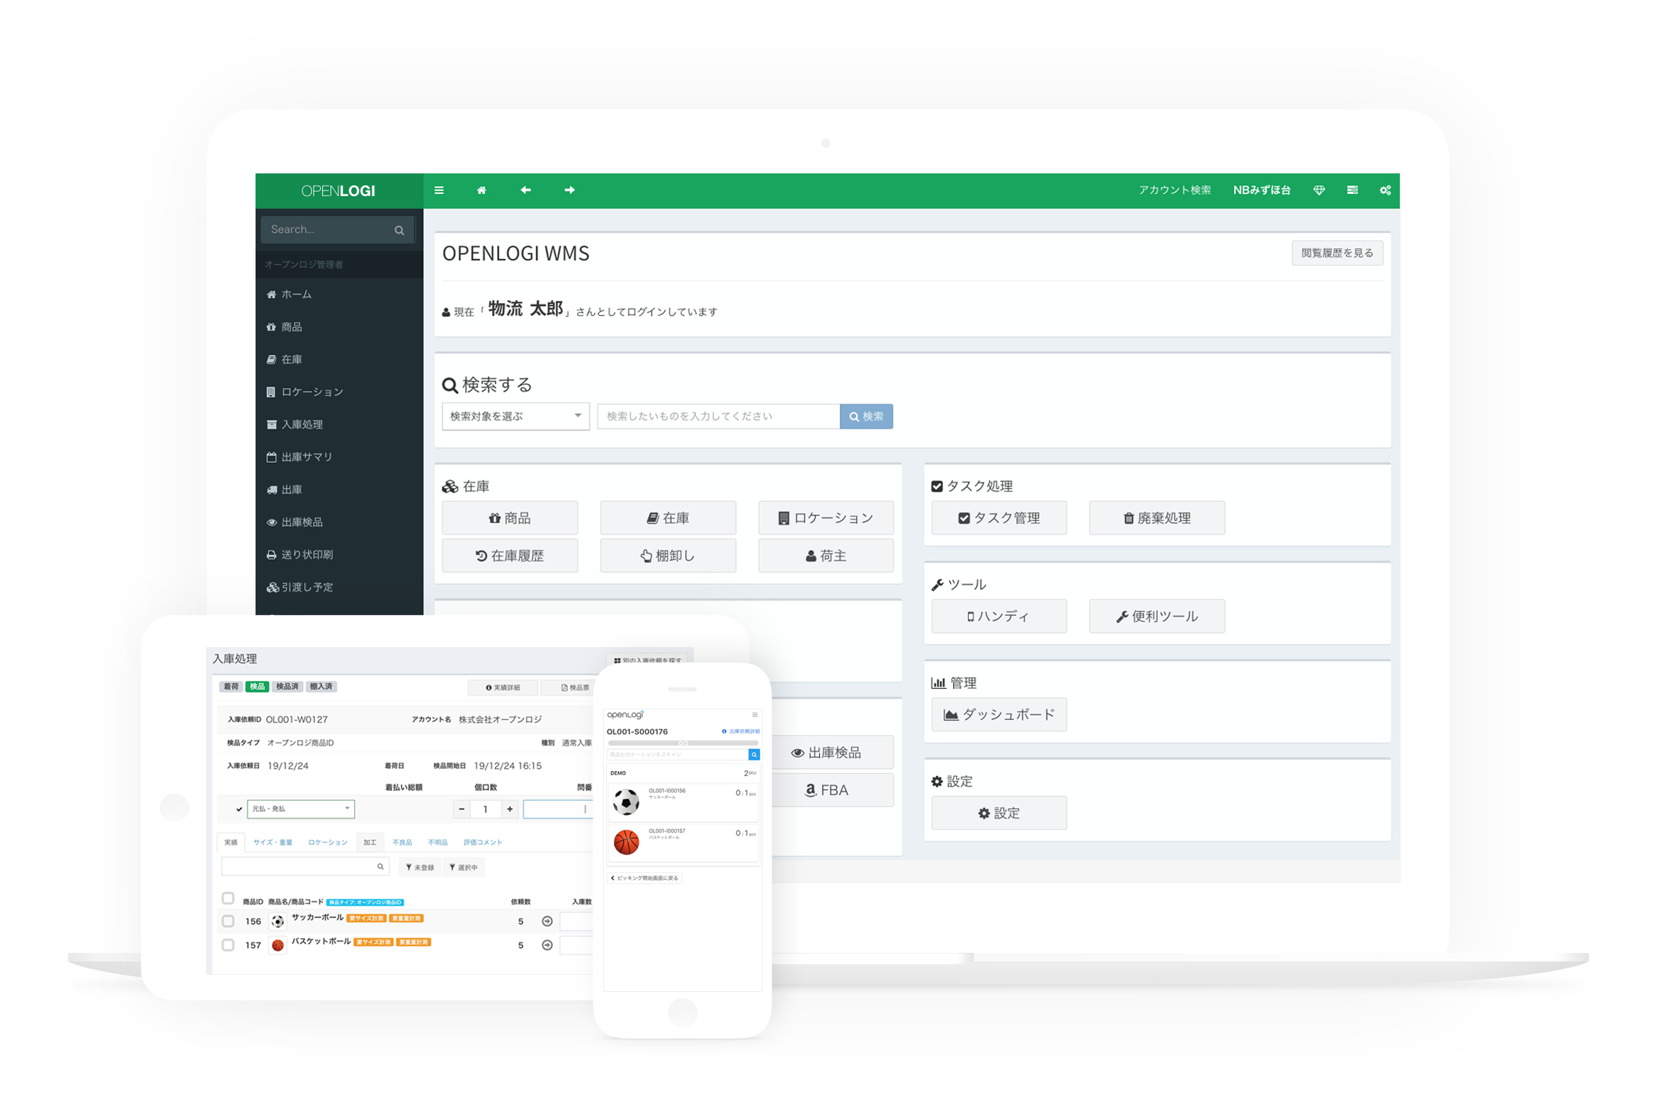Screen dimensions: 1654x1103
Task: Click the 出庫検品 button in the main panel
Action: pos(831,753)
